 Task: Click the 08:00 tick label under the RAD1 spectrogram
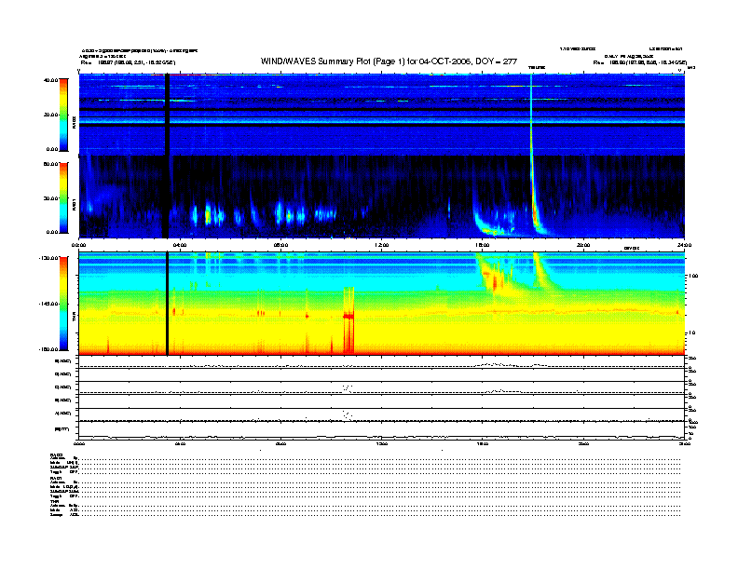click(280, 245)
